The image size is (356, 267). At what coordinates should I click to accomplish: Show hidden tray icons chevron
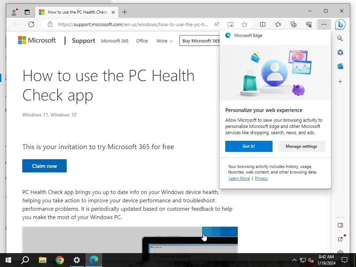pyautogui.click(x=294, y=260)
